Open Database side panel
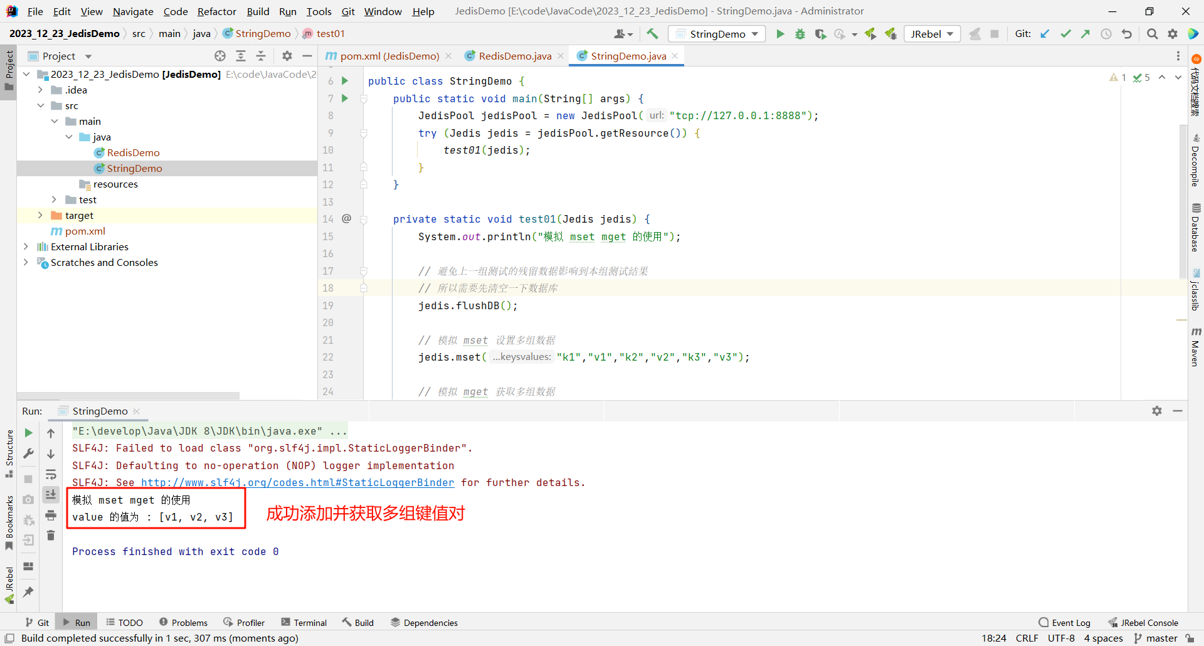The width and height of the screenshot is (1204, 646). (1196, 227)
